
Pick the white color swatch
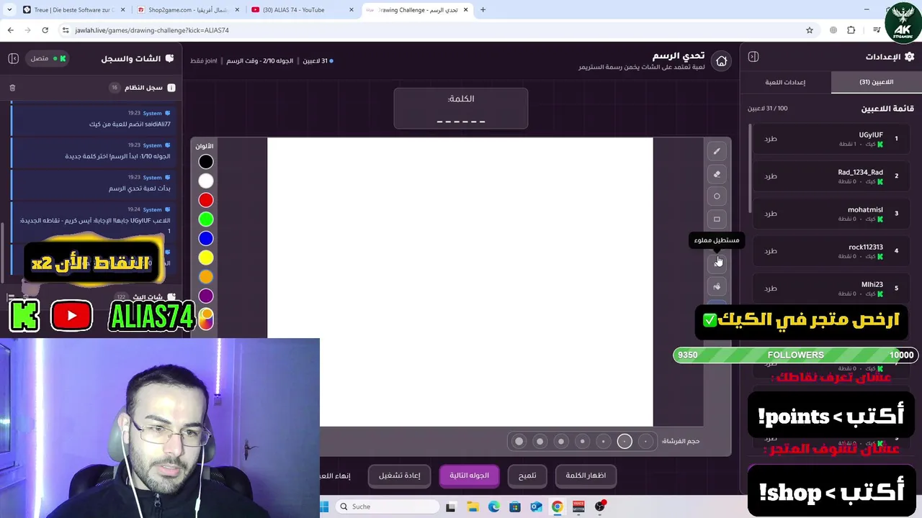206,181
